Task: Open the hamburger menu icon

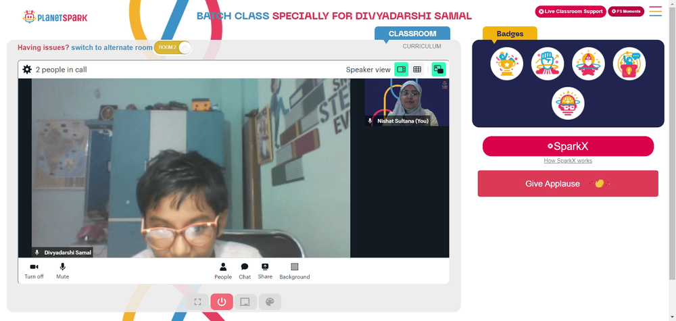Action: [x=655, y=11]
